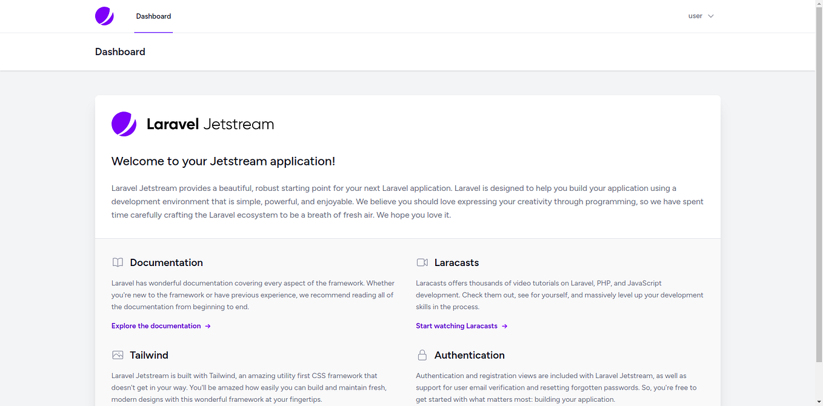Click the Laravel Jetstream logo in welcome card
The image size is (823, 406).
124,124
